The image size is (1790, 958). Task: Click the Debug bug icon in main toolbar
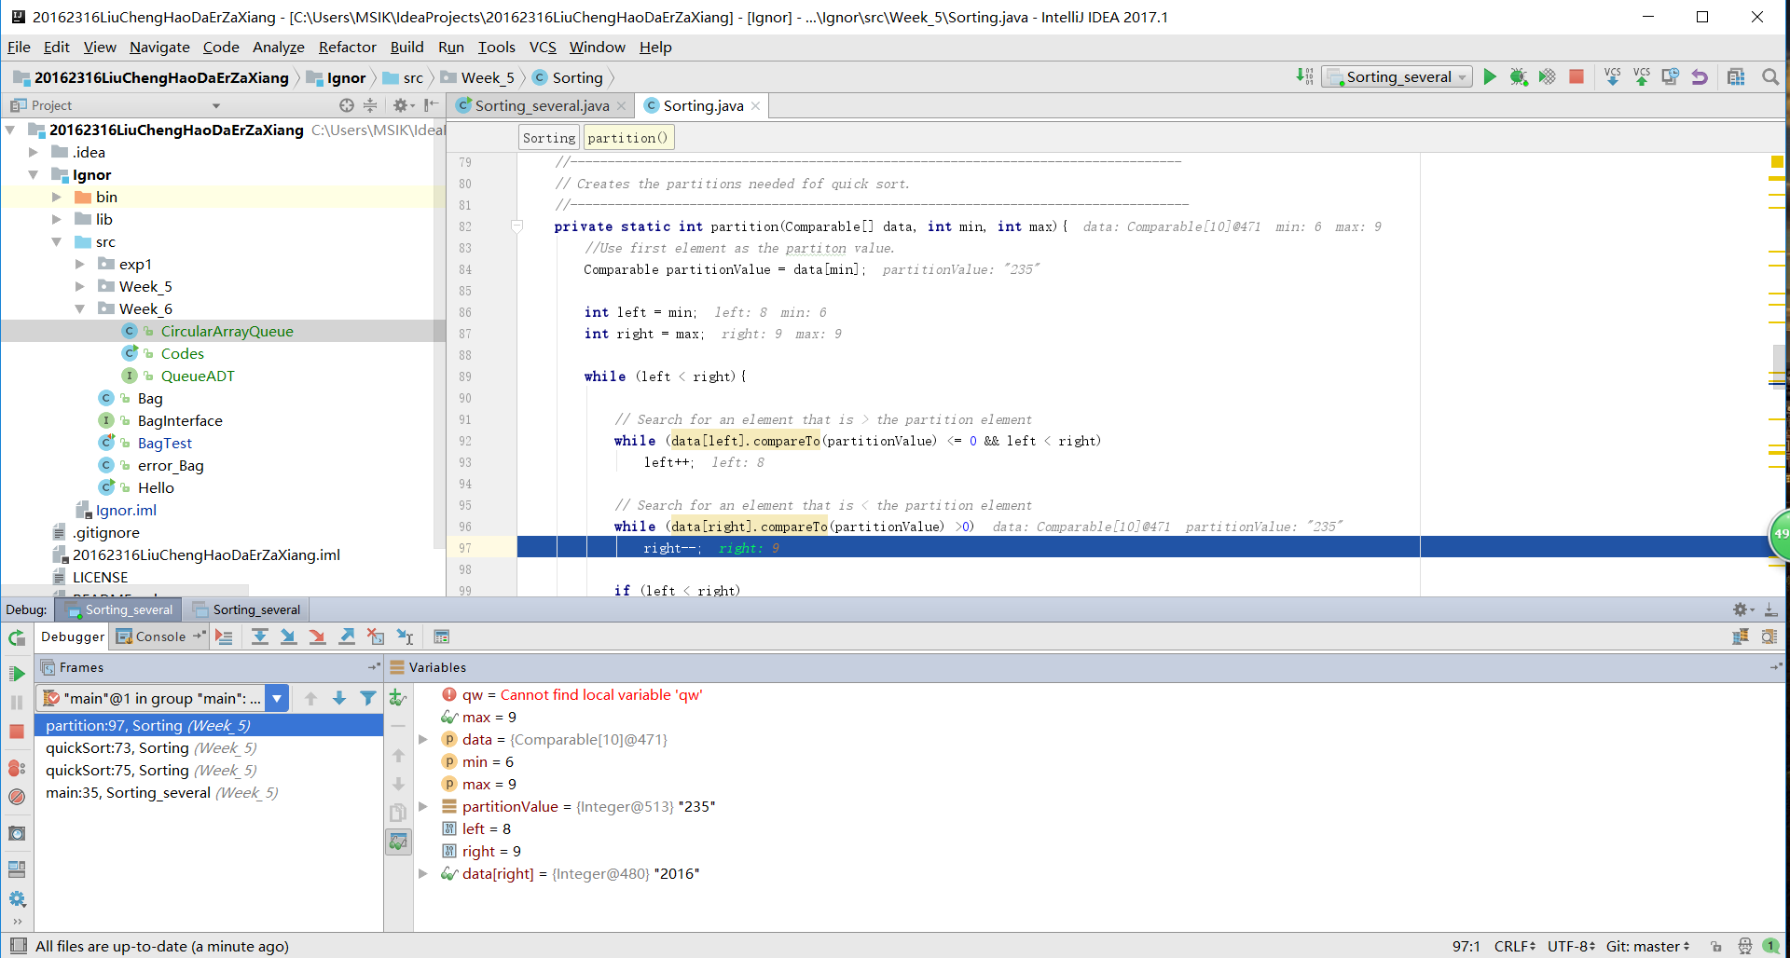pyautogui.click(x=1519, y=76)
